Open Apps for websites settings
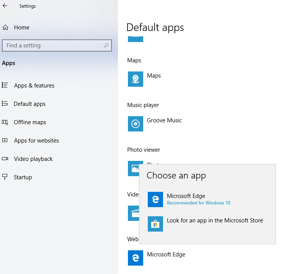The height and width of the screenshot is (274, 286). pyautogui.click(x=36, y=141)
